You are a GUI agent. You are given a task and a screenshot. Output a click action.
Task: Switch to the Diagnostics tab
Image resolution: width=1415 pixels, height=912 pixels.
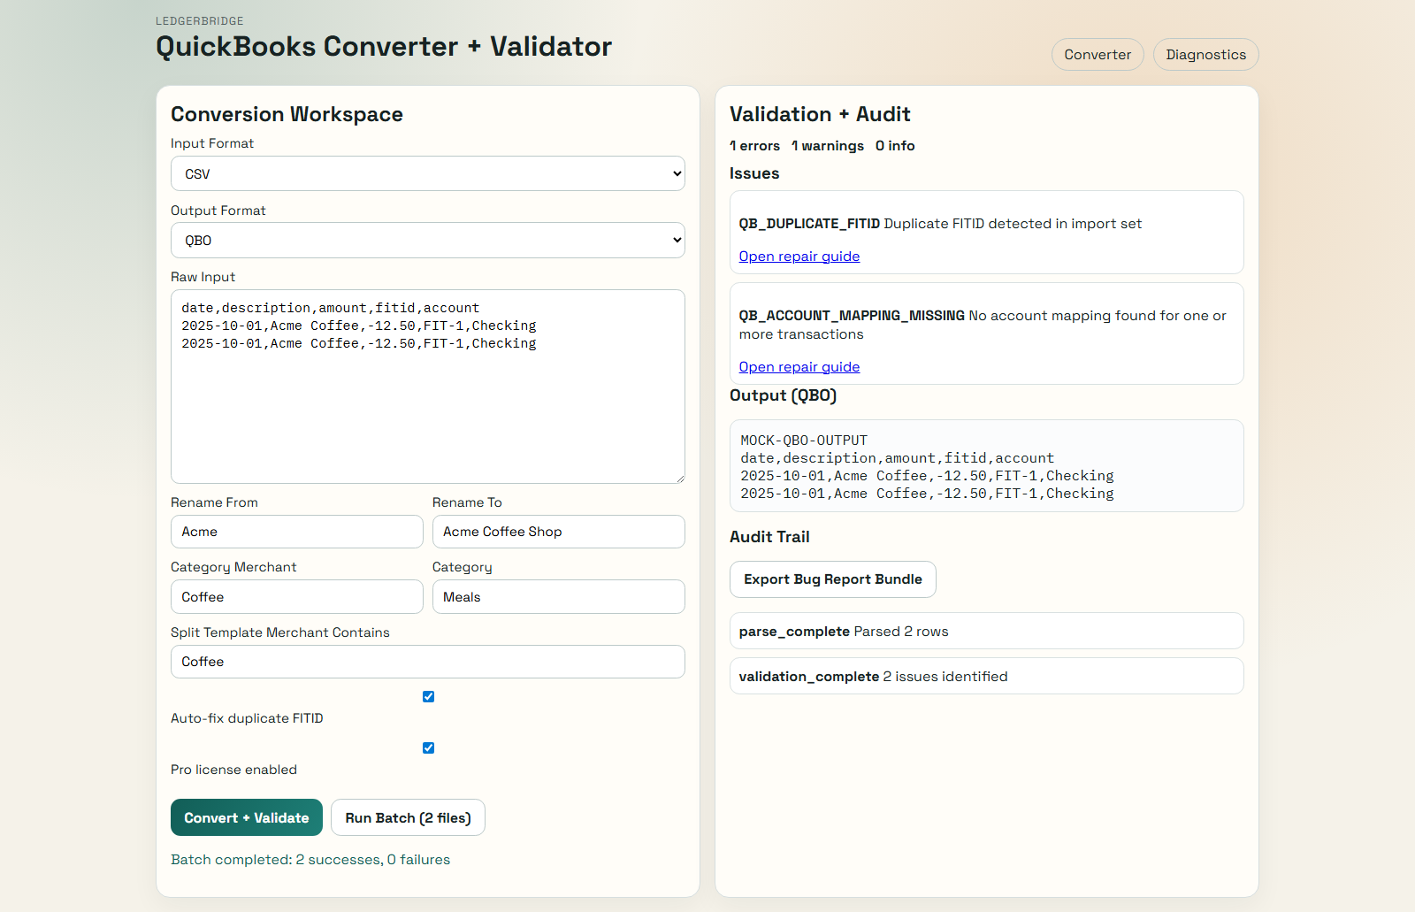click(x=1205, y=54)
